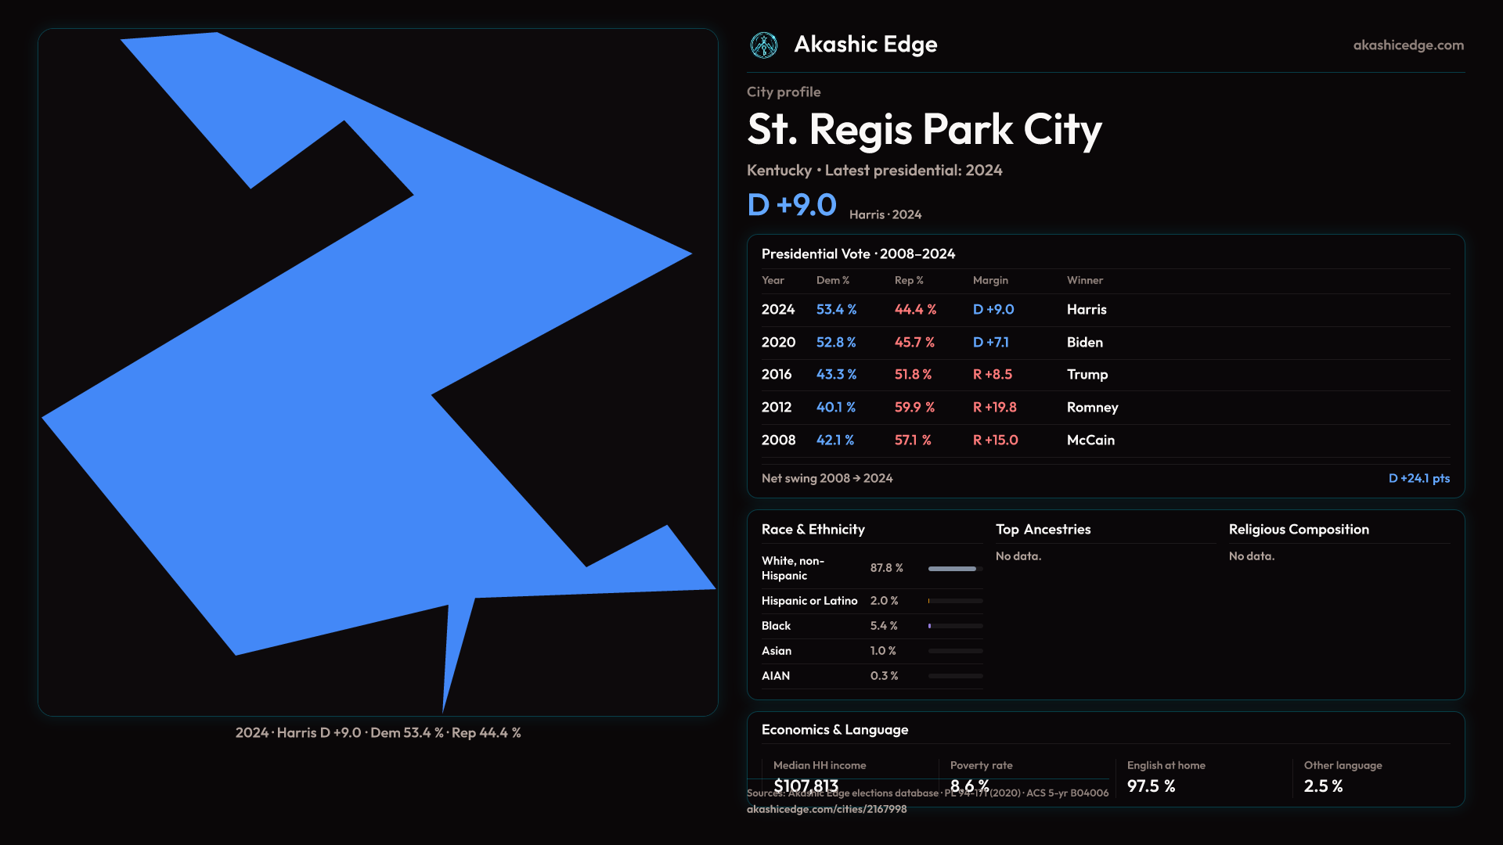Viewport: 1503px width, 845px height.
Task: Click the D +9.0 headline margin
Action: (x=791, y=205)
